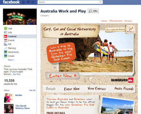Click the Adventures kangaroo icon
141x114 pixels.
tap(6, 52)
